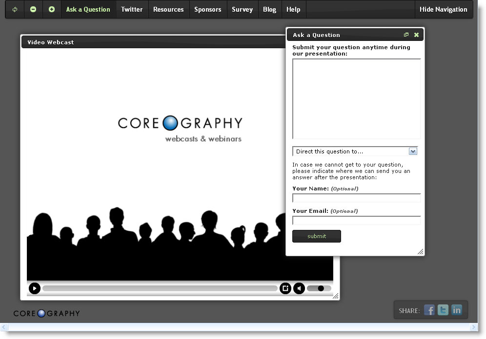
Task: Adjust the volume slider knob
Action: click(x=321, y=288)
